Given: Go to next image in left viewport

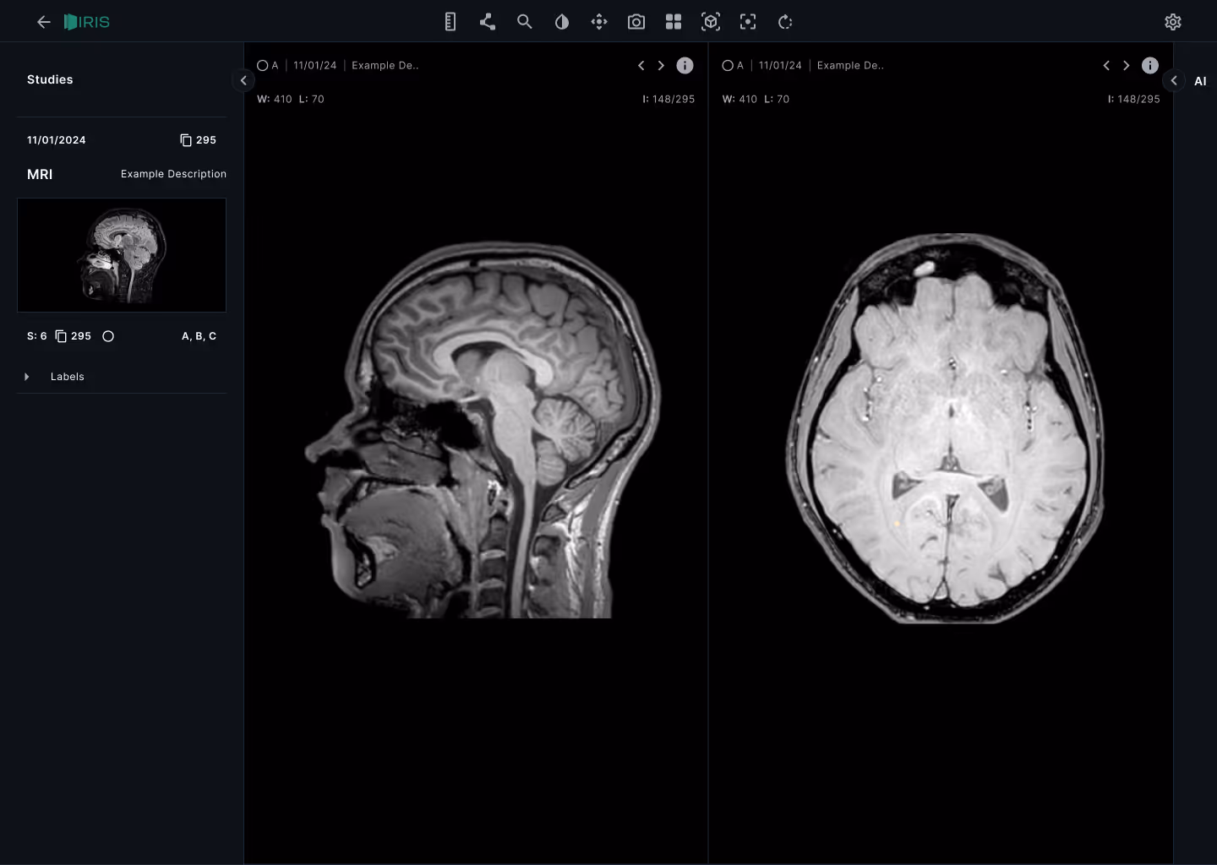Looking at the screenshot, I should pos(661,65).
